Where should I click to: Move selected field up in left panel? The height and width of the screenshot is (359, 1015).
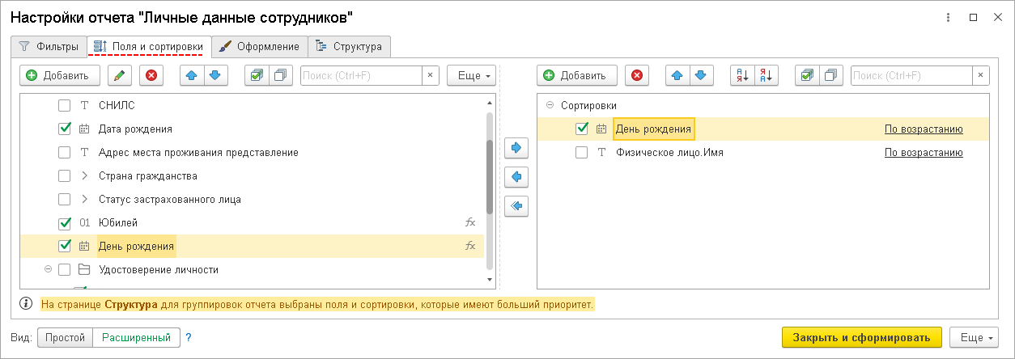point(191,75)
